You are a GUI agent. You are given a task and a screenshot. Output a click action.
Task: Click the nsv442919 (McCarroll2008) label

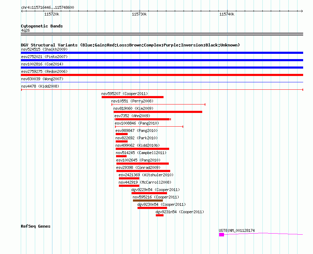tap(145, 182)
